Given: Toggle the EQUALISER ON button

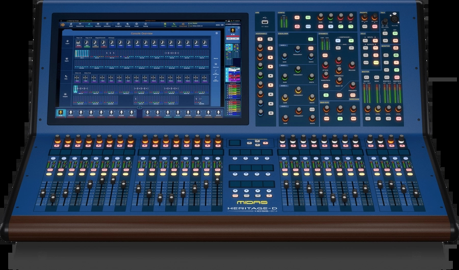Looking at the screenshot, I should click(x=311, y=39).
